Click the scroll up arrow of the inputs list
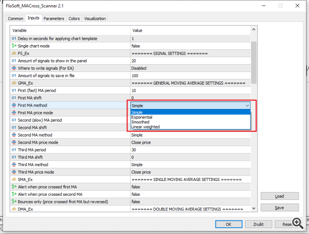309x234 pixels. (x=254, y=30)
